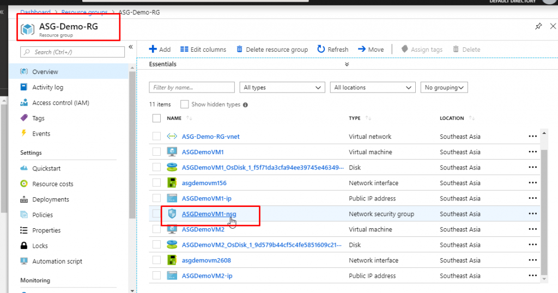This screenshot has height=293, width=558.
Task: Click the Delete resource group trash icon
Action: tap(239, 49)
